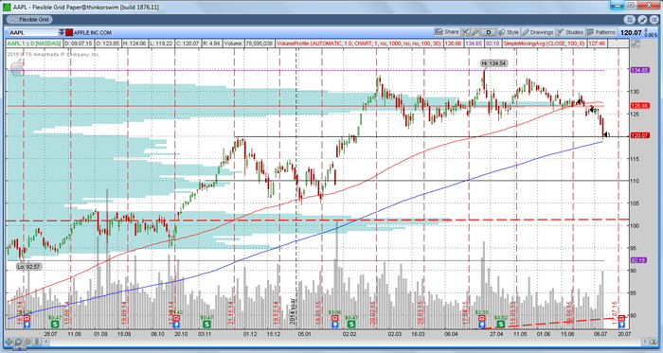Click the blue earnings icon near 20.10

click(x=176, y=325)
